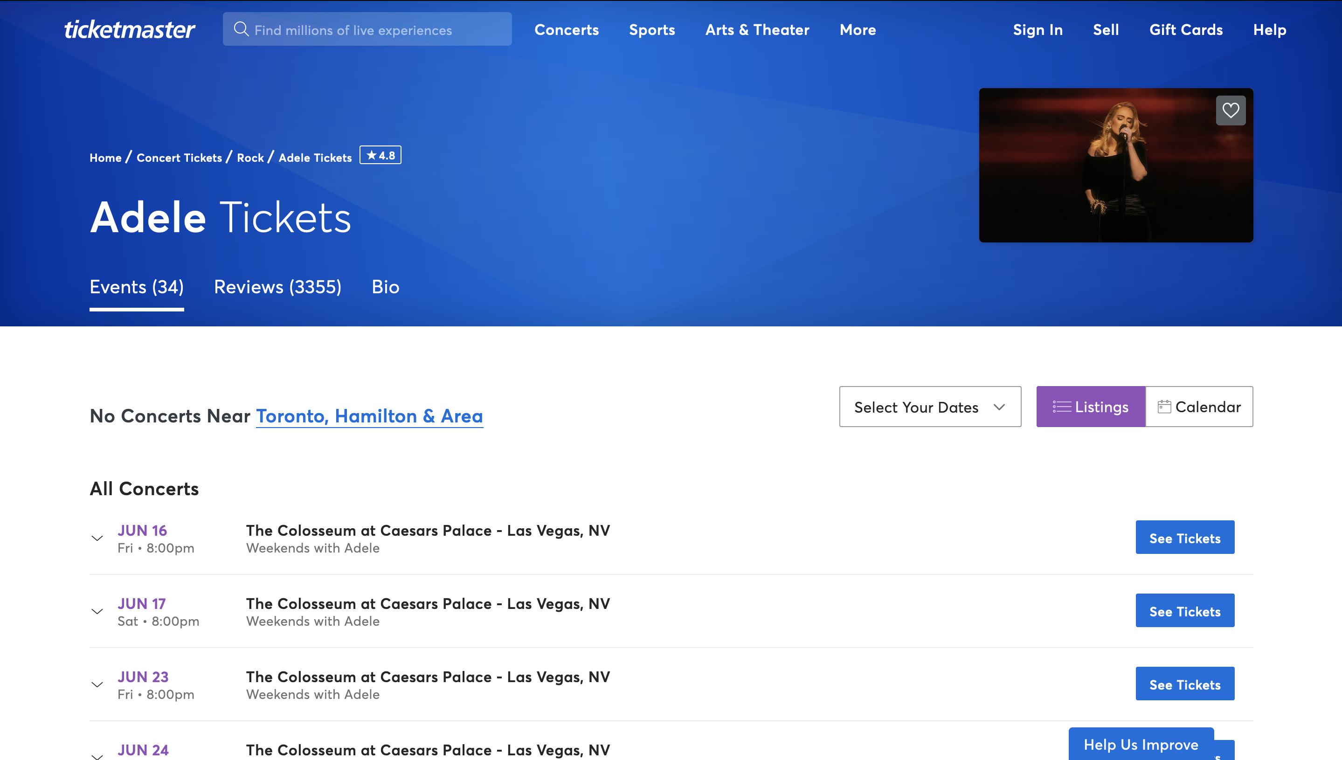Open the More navigation menu
Viewport: 1342px width, 760px height.
click(x=858, y=30)
